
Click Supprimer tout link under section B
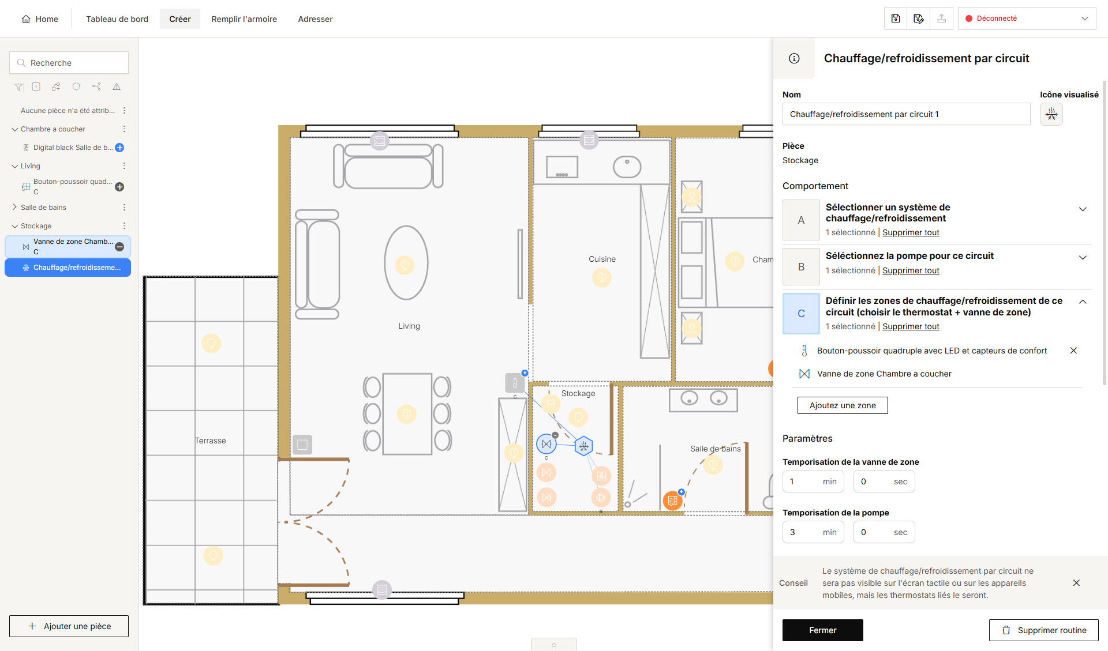coord(911,271)
